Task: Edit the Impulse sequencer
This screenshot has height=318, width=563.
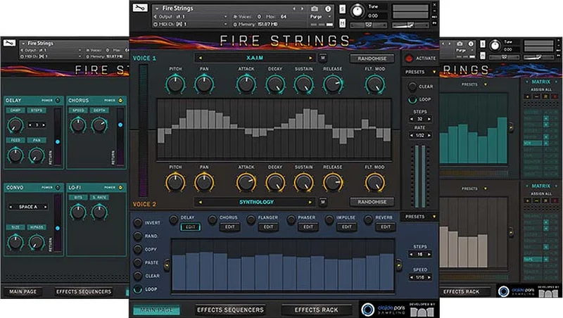Action: pyautogui.click(x=346, y=227)
